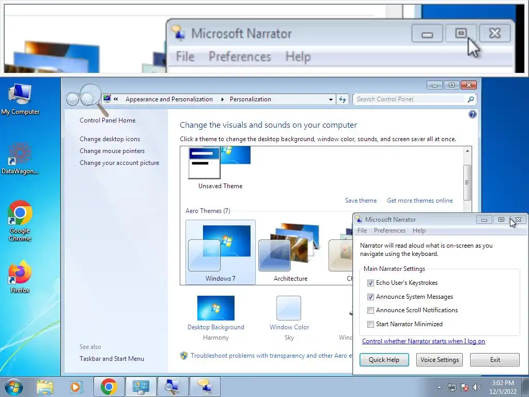
Task: Open Get more themes online link
Action: (419, 201)
